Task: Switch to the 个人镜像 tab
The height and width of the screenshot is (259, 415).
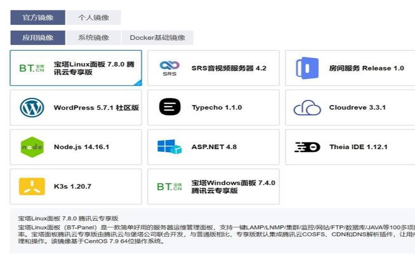Action: pos(93,18)
